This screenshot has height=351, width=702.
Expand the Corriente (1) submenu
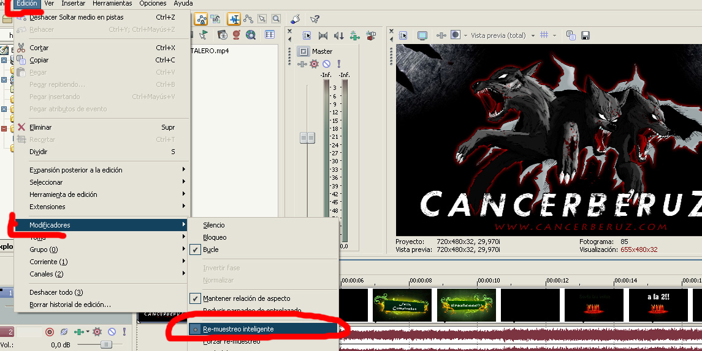click(x=102, y=262)
